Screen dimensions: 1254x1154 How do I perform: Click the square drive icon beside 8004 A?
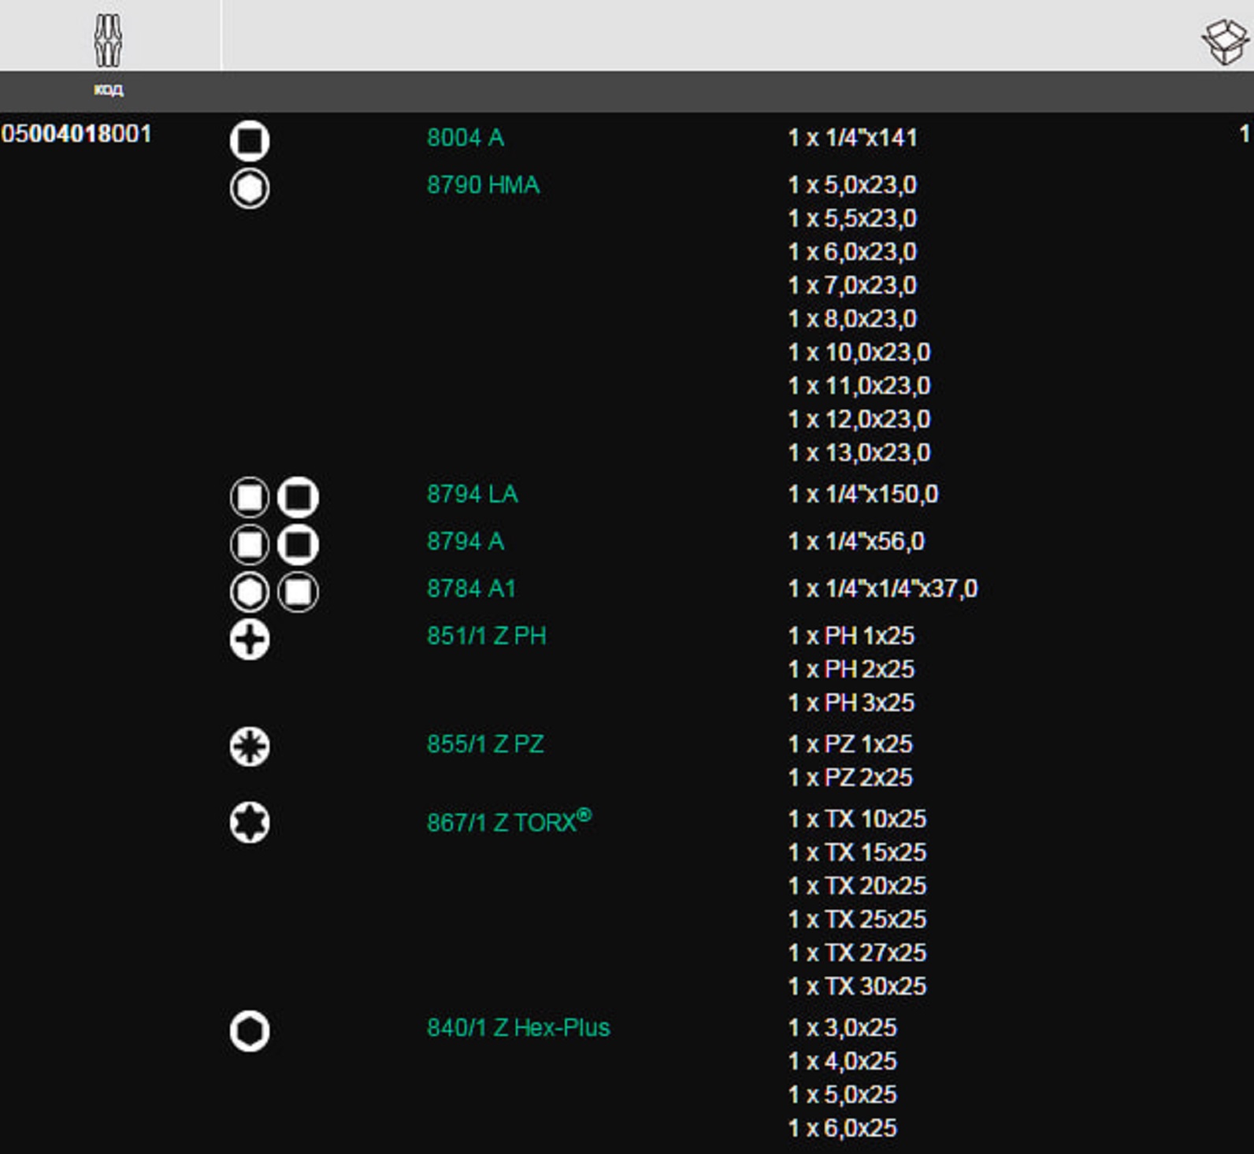(x=250, y=141)
